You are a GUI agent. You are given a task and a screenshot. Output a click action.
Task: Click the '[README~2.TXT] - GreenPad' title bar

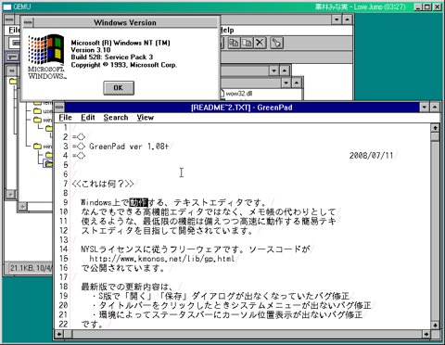tap(242, 108)
